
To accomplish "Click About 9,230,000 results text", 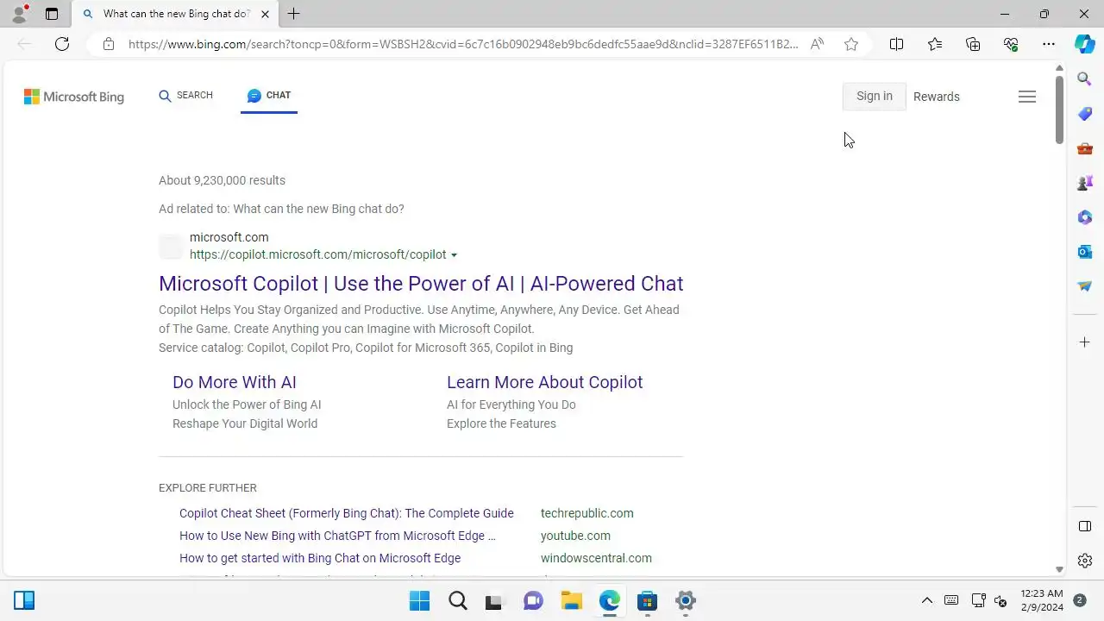I will point(222,180).
